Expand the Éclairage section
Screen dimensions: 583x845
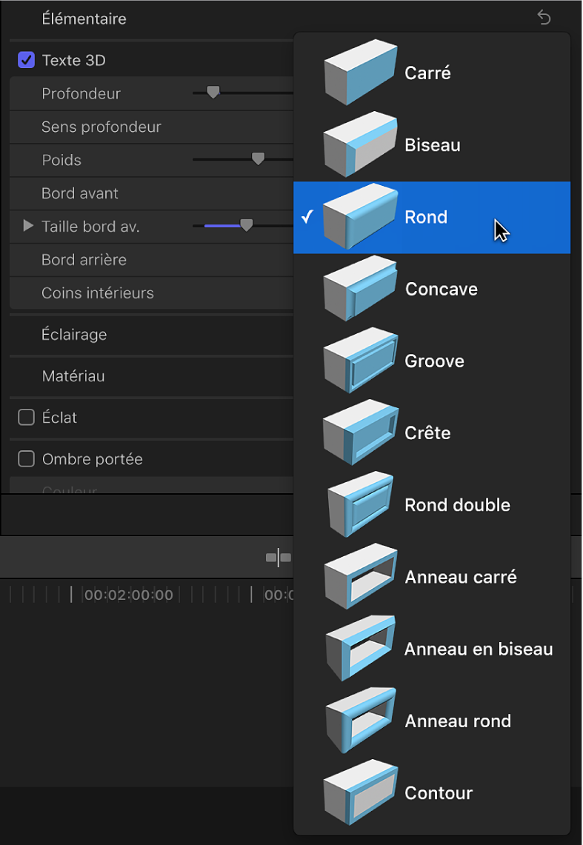[x=74, y=335]
